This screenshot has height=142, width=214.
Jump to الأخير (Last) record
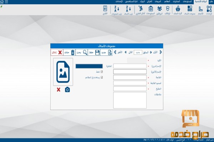(x=115, y=52)
